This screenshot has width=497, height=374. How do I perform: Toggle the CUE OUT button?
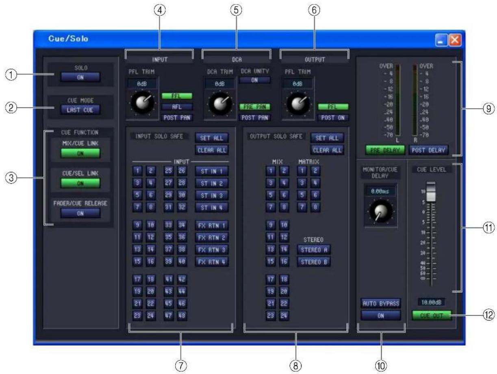431,315
